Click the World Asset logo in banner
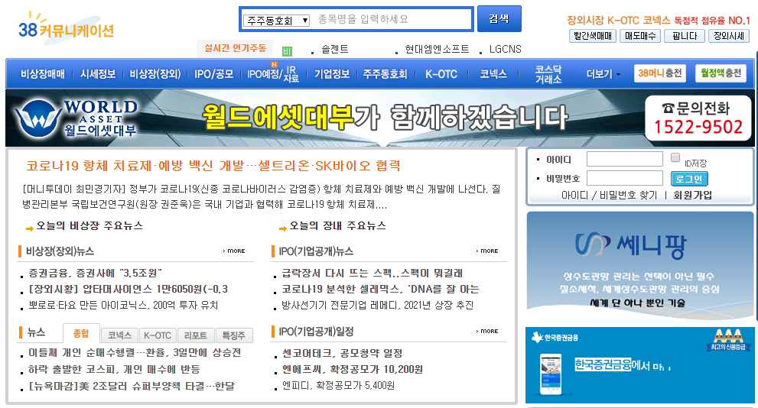 coord(76,118)
